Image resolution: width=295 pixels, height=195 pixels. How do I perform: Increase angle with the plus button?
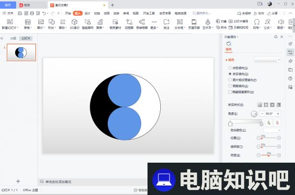(278, 114)
